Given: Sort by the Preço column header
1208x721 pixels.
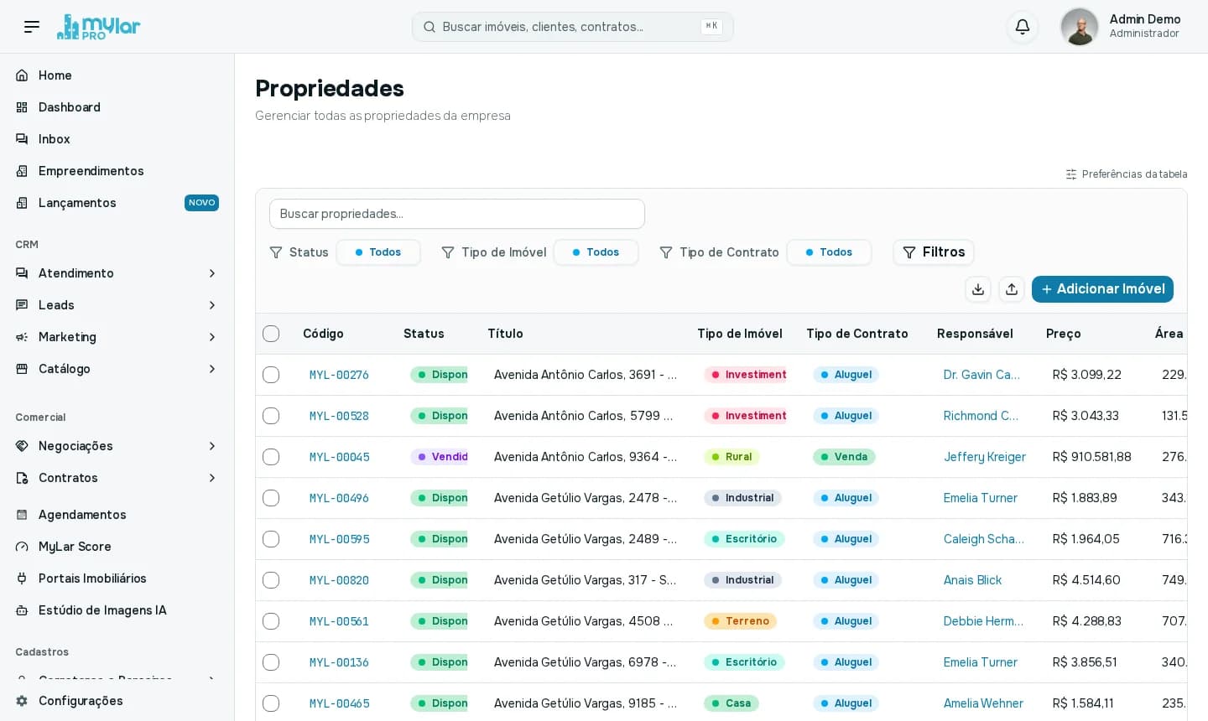Looking at the screenshot, I should tap(1063, 334).
